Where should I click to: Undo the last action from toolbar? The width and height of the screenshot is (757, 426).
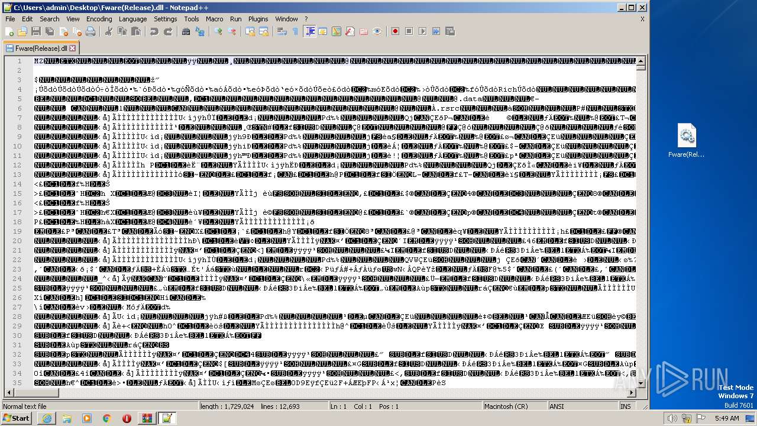click(x=154, y=31)
